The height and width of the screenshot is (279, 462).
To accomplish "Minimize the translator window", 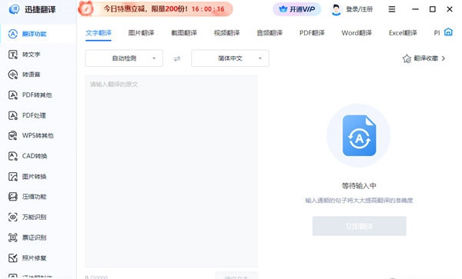I will pos(416,9).
